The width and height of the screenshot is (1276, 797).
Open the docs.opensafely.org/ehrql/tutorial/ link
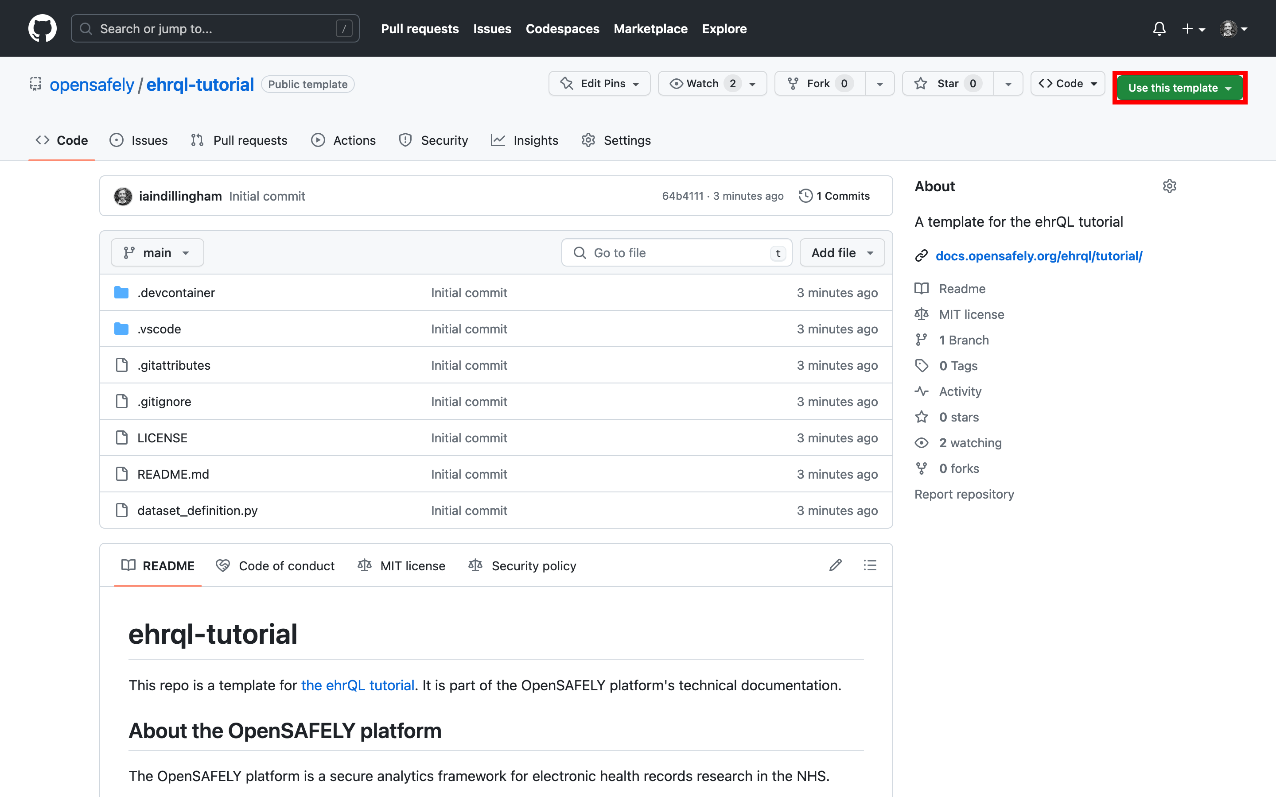(x=1039, y=255)
